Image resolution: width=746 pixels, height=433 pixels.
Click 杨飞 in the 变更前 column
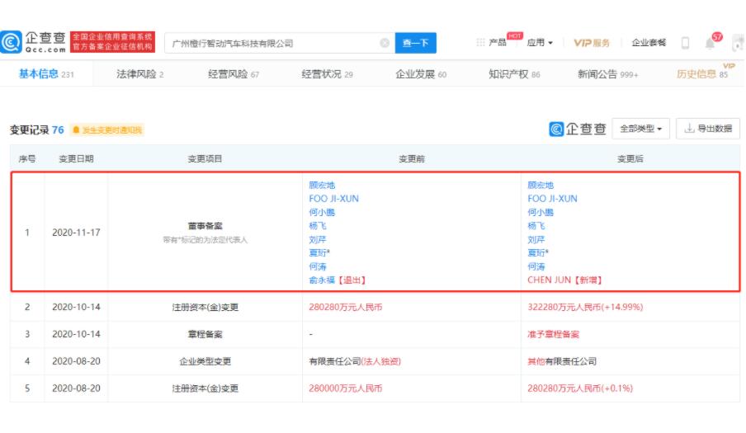pos(318,226)
